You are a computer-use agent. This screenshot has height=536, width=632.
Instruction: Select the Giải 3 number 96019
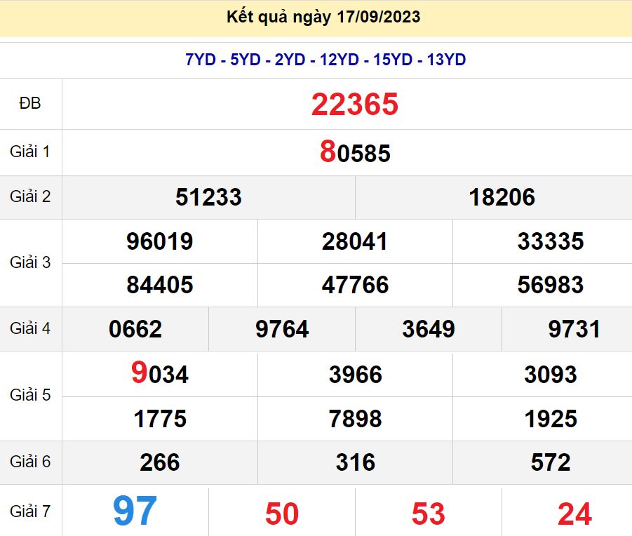[160, 241]
